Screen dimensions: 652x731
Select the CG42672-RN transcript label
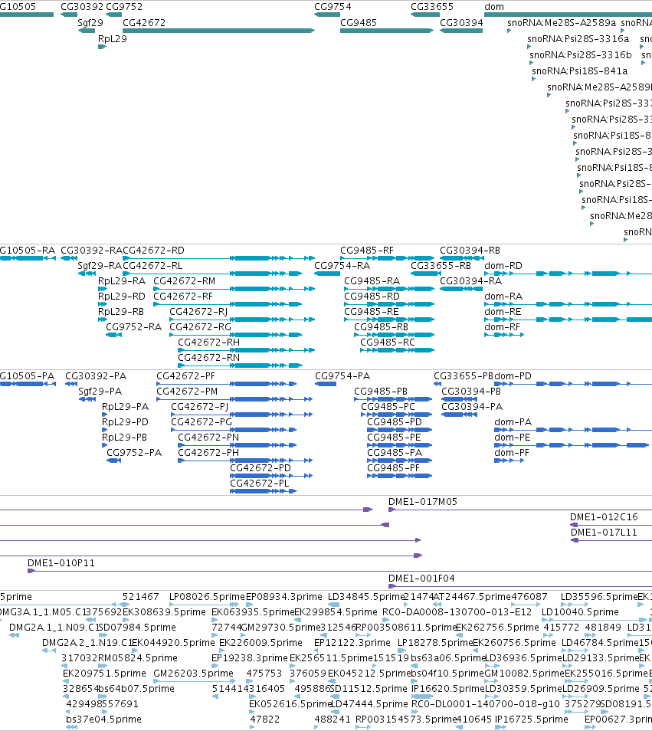click(x=209, y=358)
